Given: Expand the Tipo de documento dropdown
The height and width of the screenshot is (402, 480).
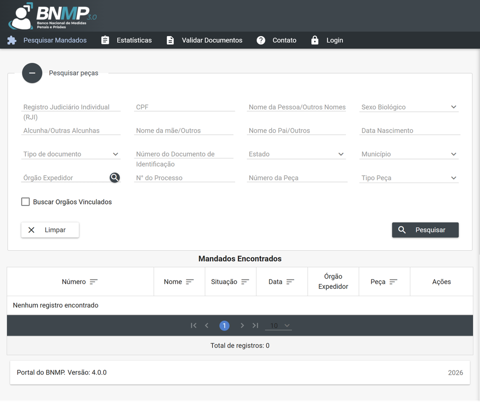Looking at the screenshot, I should click(x=71, y=154).
